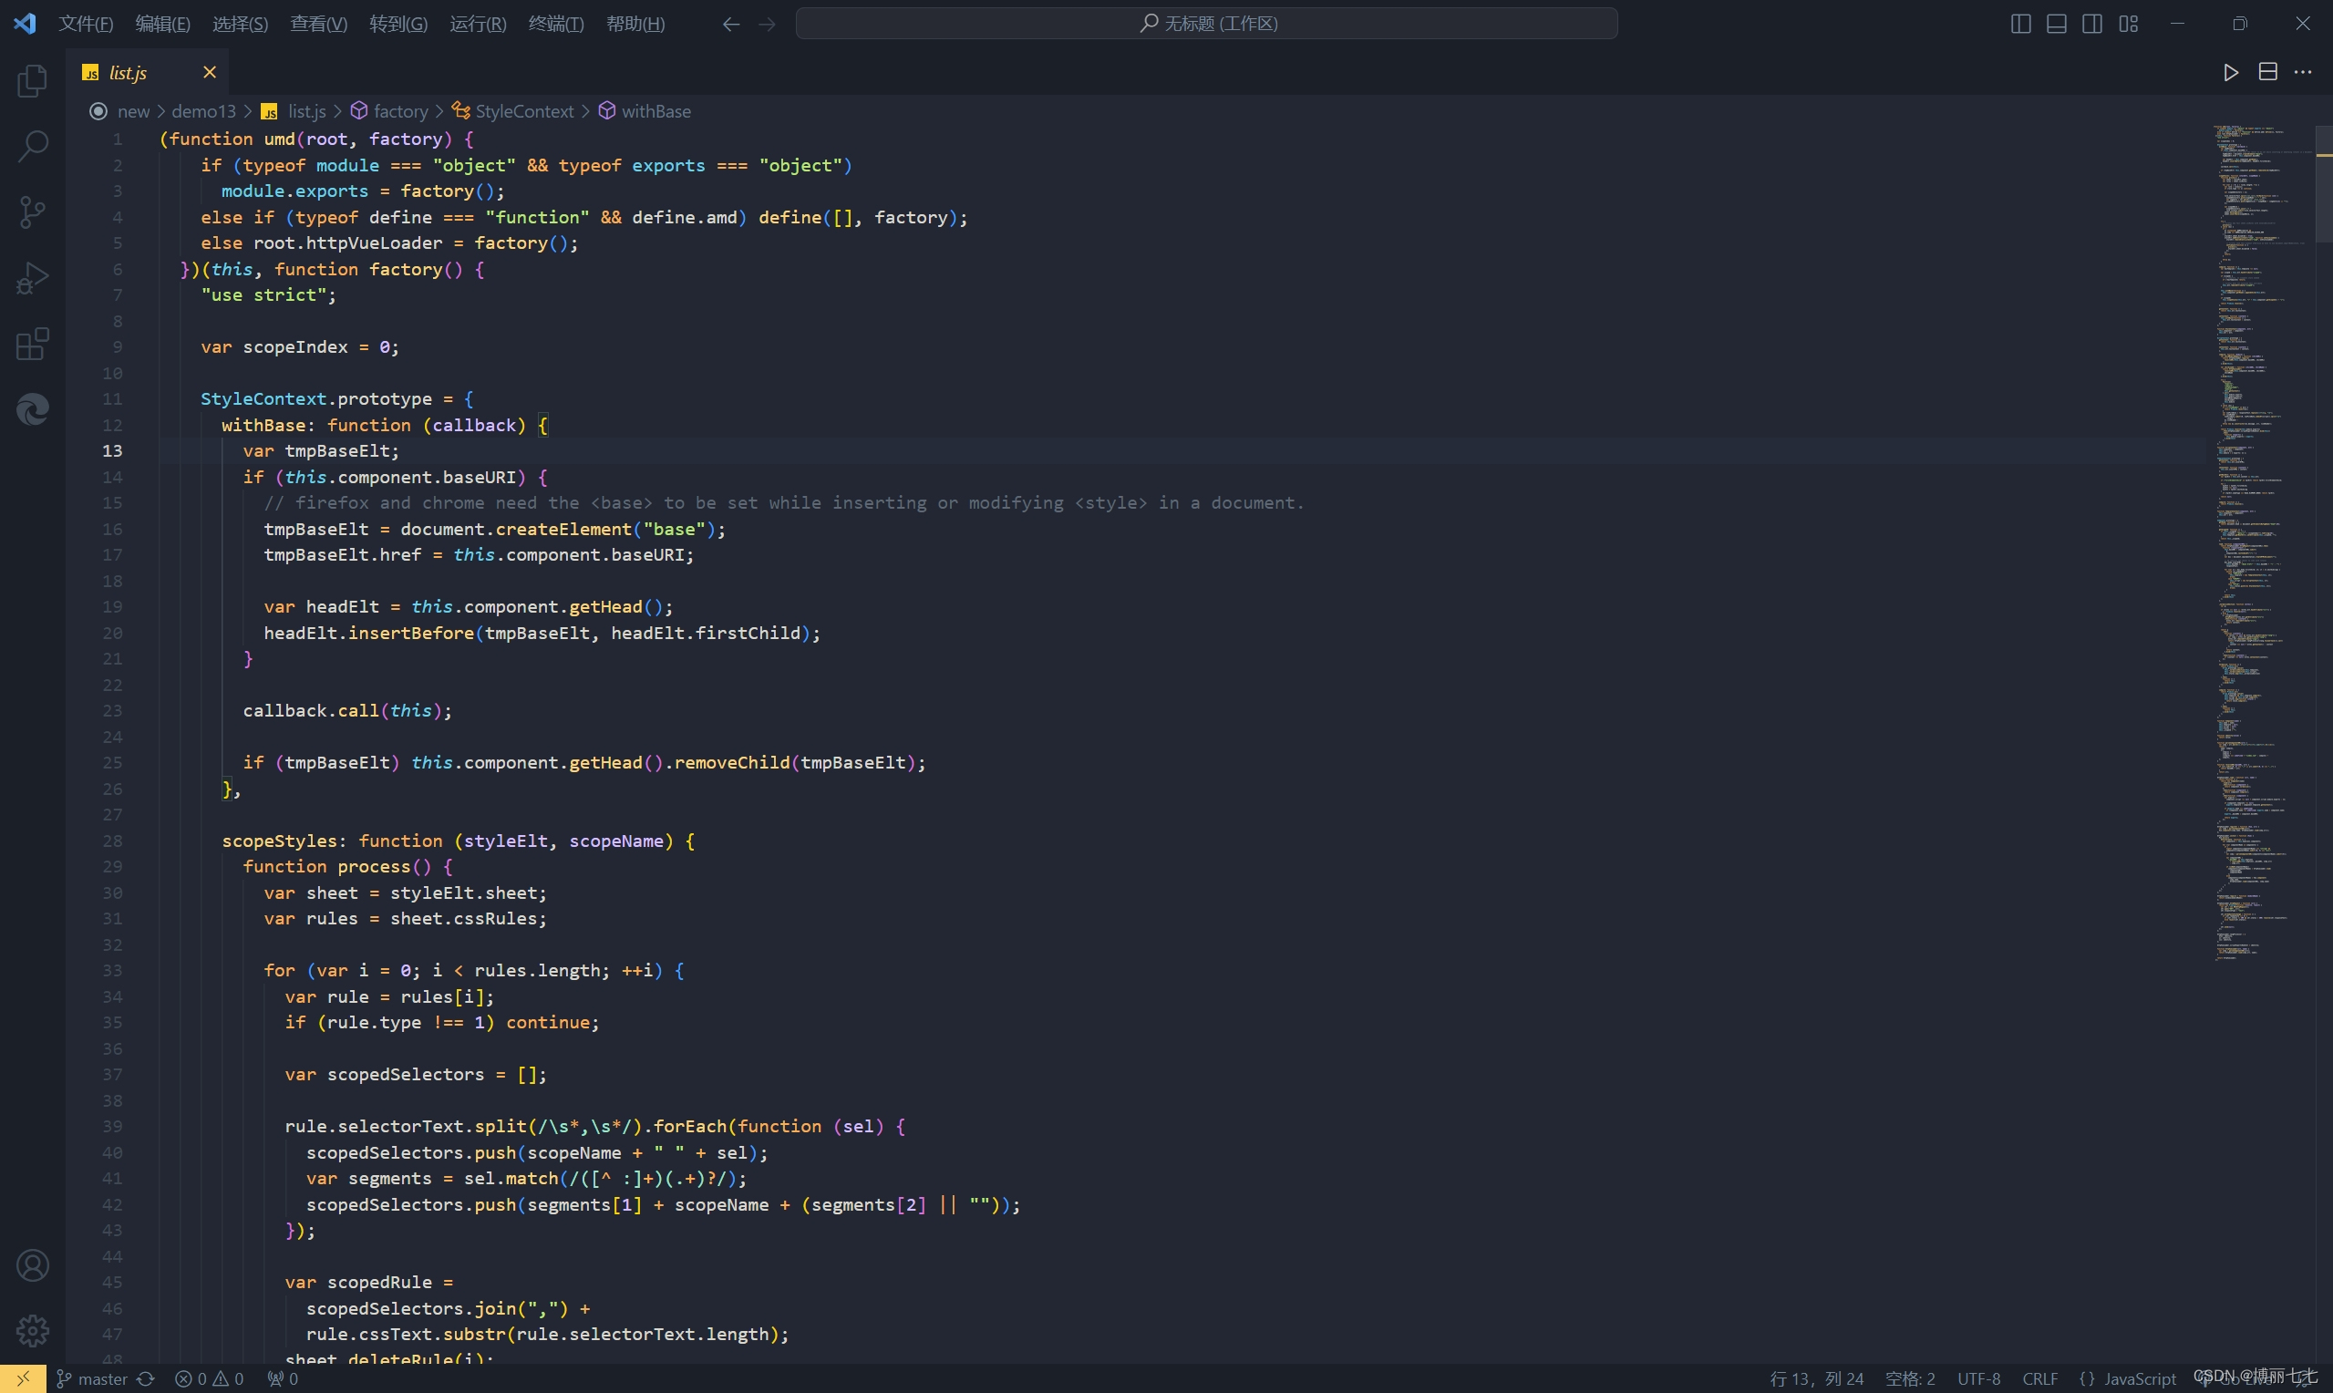Open the Source Control view
The image size is (2333, 1393).
click(x=33, y=212)
